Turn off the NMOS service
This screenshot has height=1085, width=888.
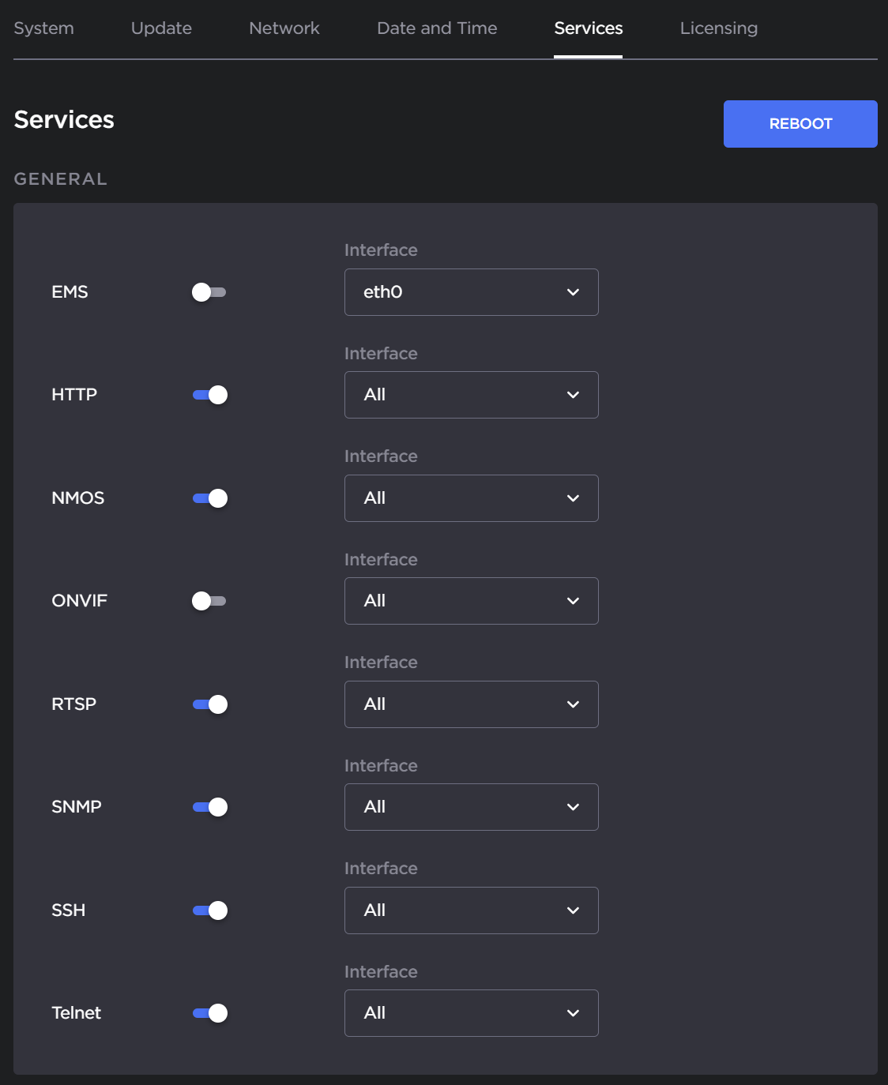pos(209,497)
